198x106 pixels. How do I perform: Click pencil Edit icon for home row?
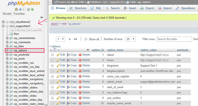pyautogui.click(x=58, y=60)
